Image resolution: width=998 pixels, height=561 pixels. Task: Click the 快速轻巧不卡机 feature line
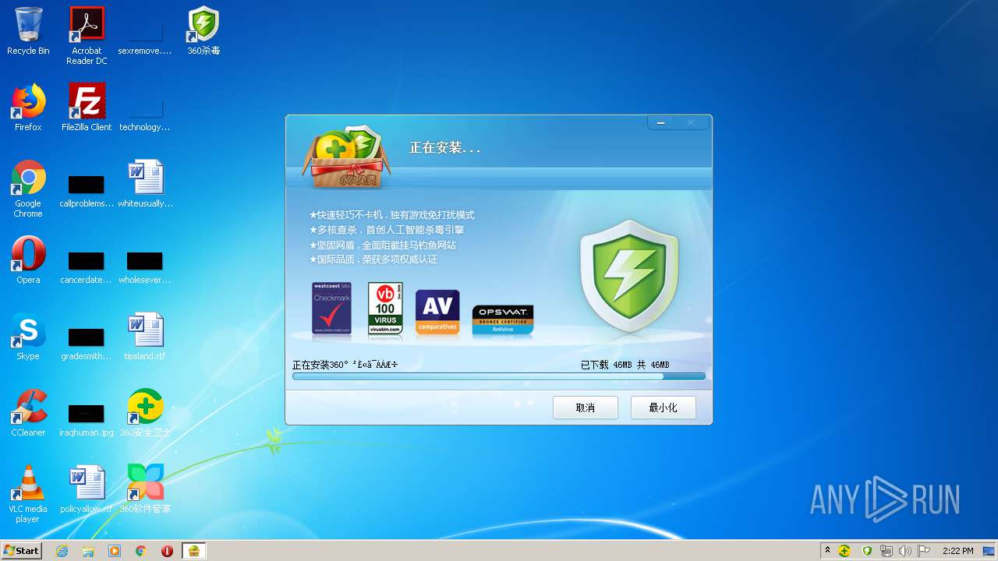[x=392, y=215]
